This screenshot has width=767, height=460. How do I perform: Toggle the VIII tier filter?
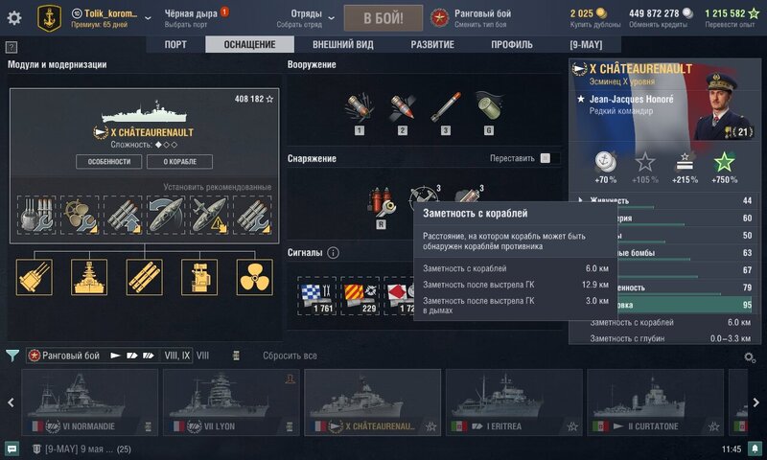tap(202, 356)
